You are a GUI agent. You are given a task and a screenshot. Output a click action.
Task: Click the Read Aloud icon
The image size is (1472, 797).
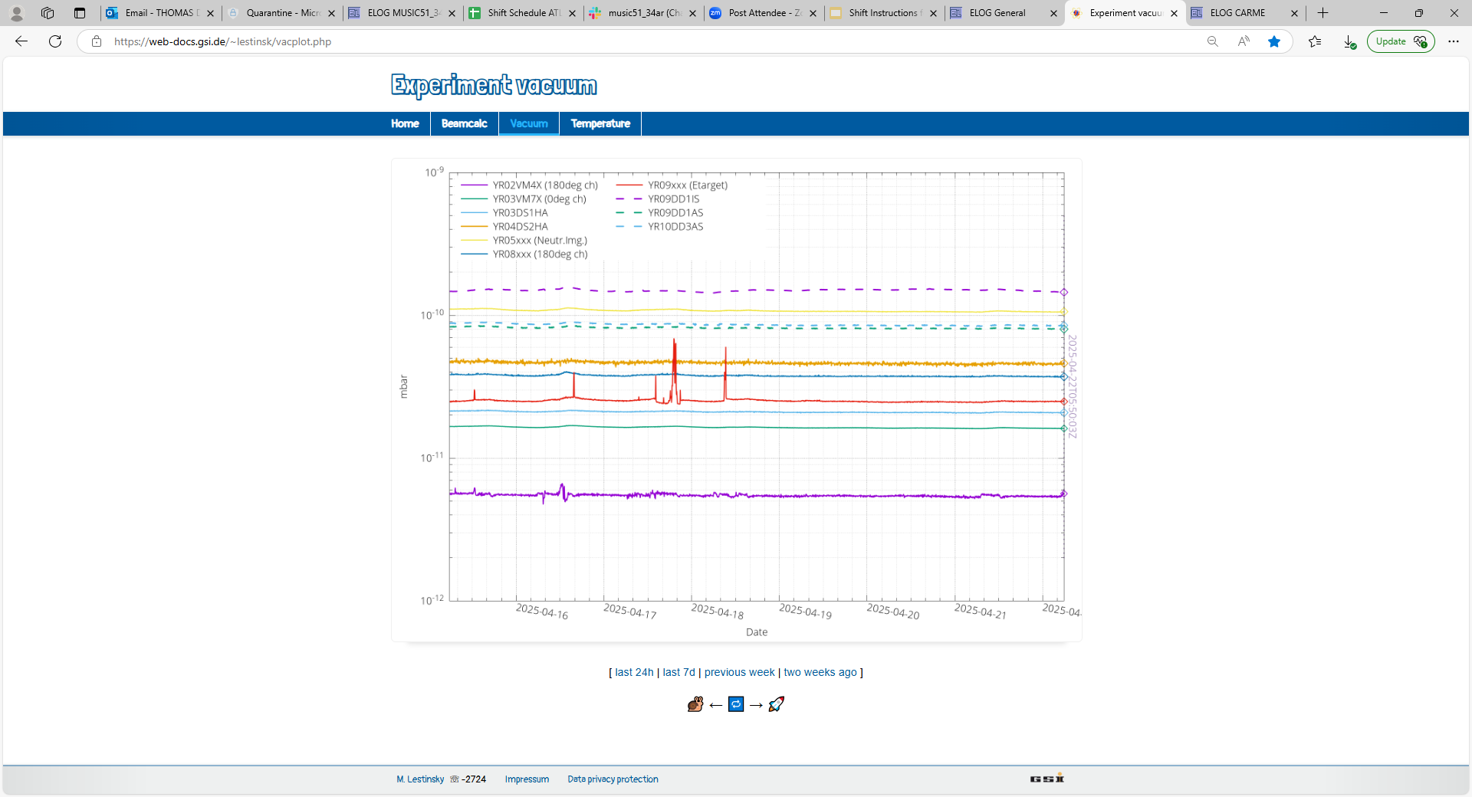tap(1244, 41)
